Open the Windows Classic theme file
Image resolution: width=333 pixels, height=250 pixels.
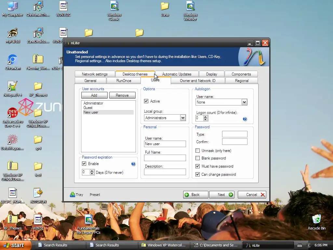114,11
